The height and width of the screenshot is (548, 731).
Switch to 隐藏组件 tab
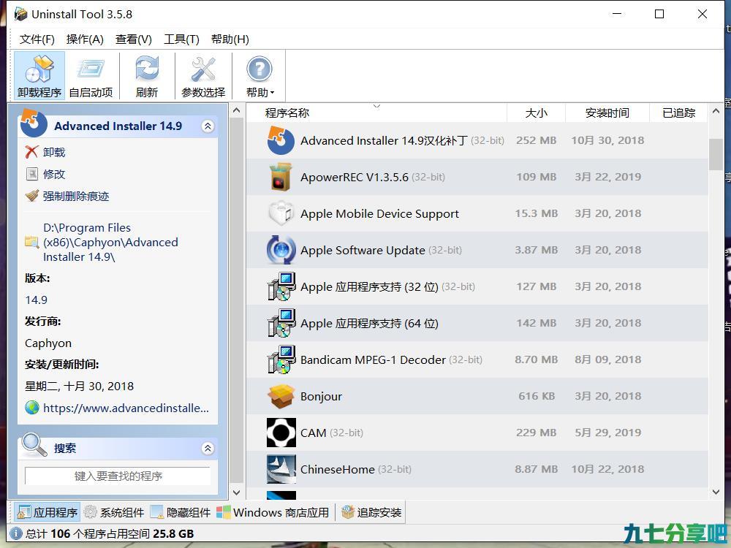(x=181, y=513)
